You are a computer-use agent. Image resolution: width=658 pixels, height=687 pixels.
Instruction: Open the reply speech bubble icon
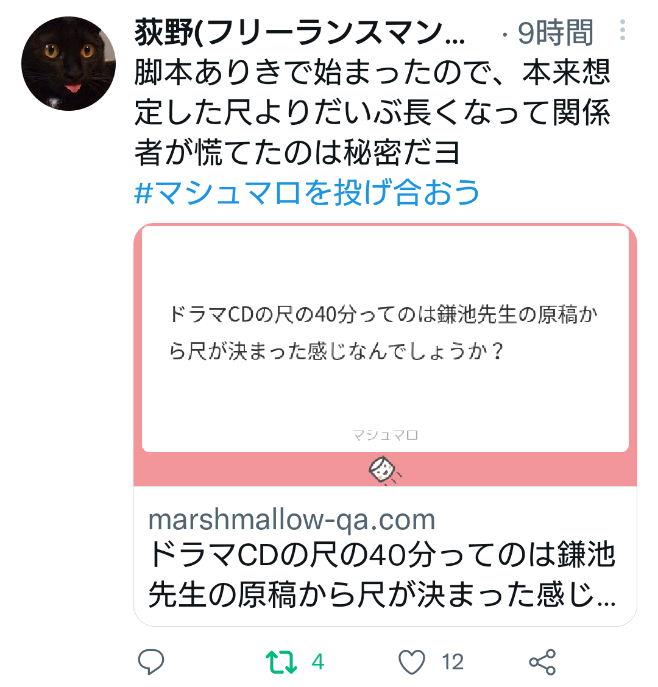click(151, 661)
